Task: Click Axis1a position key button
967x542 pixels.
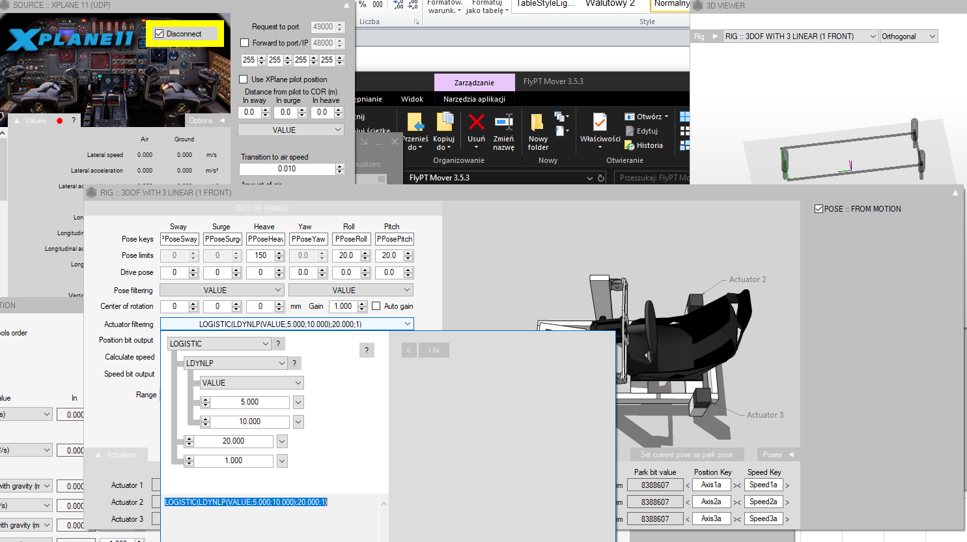Action: [x=711, y=485]
